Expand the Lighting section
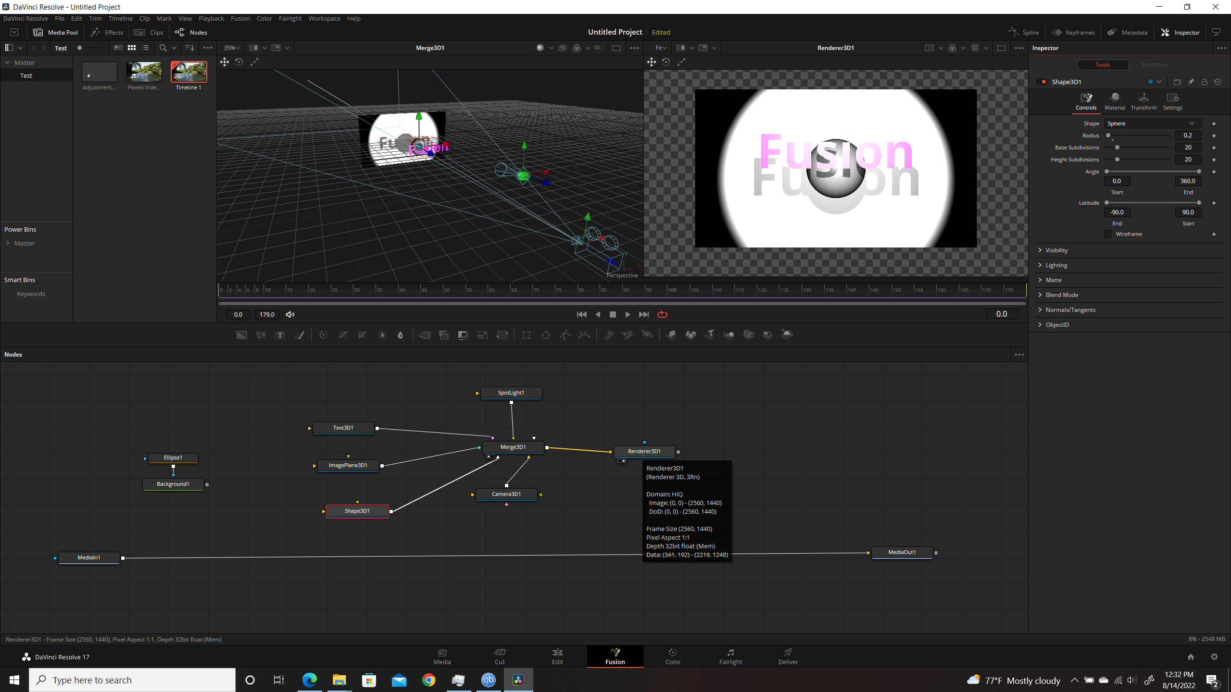Image resolution: width=1231 pixels, height=692 pixels. pos(1129,265)
